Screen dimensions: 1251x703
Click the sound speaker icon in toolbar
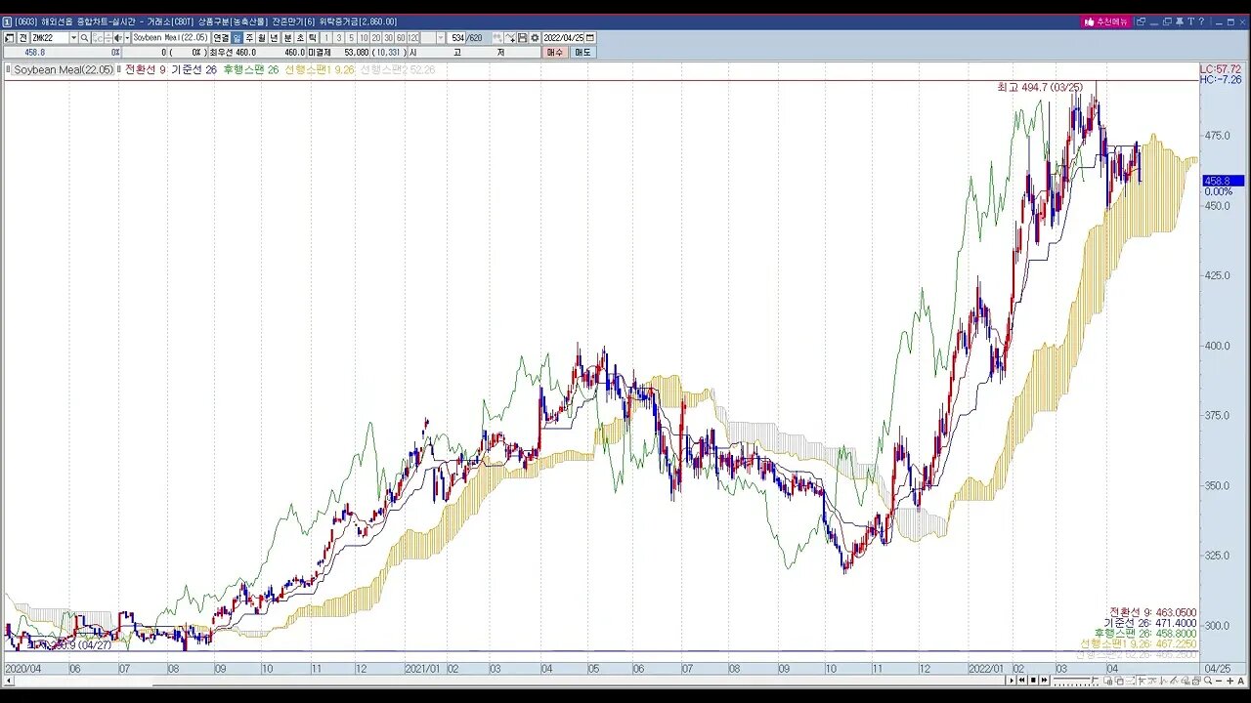[117, 38]
